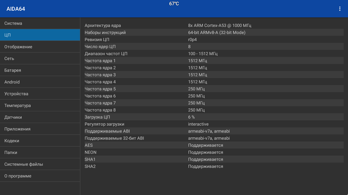Image resolution: width=348 pixels, height=195 pixels.
Task: Click the Загрузка ЦП row
Action: [214, 117]
